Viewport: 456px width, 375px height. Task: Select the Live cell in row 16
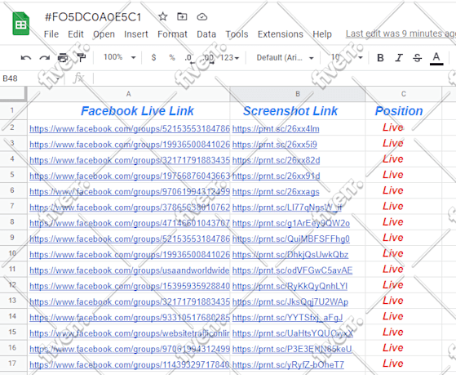tap(403, 347)
